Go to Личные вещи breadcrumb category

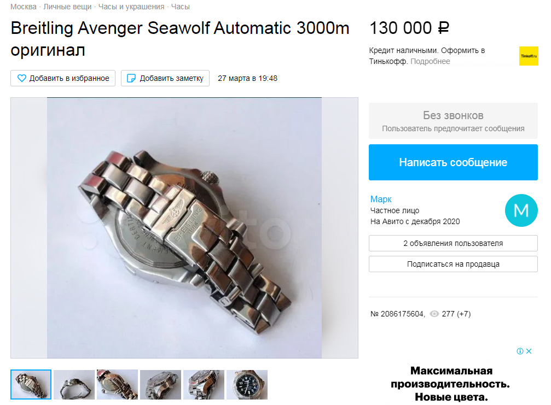coord(67,7)
